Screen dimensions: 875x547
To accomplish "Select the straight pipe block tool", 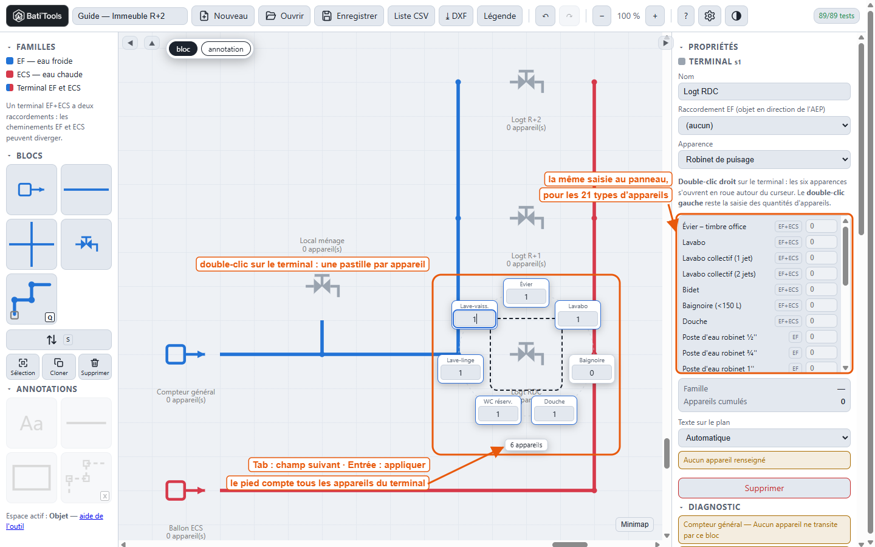I will click(86, 190).
